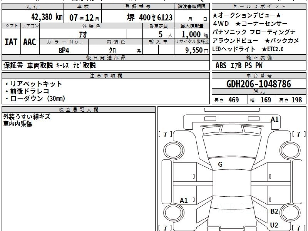Click the "U2" damage mark on the diagram
The width and height of the screenshot is (308, 231).
[x=274, y=225]
